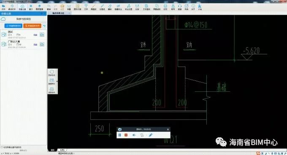Click the Sogou input icon in system tray
The image size is (287, 155).
pyautogui.click(x=258, y=153)
